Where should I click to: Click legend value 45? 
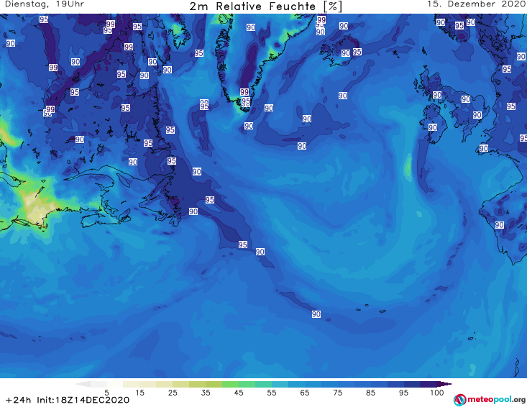(x=239, y=393)
